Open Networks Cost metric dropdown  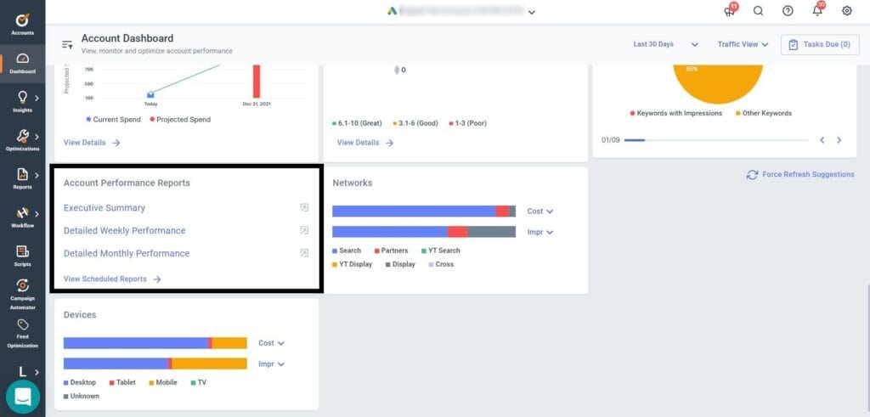point(540,211)
